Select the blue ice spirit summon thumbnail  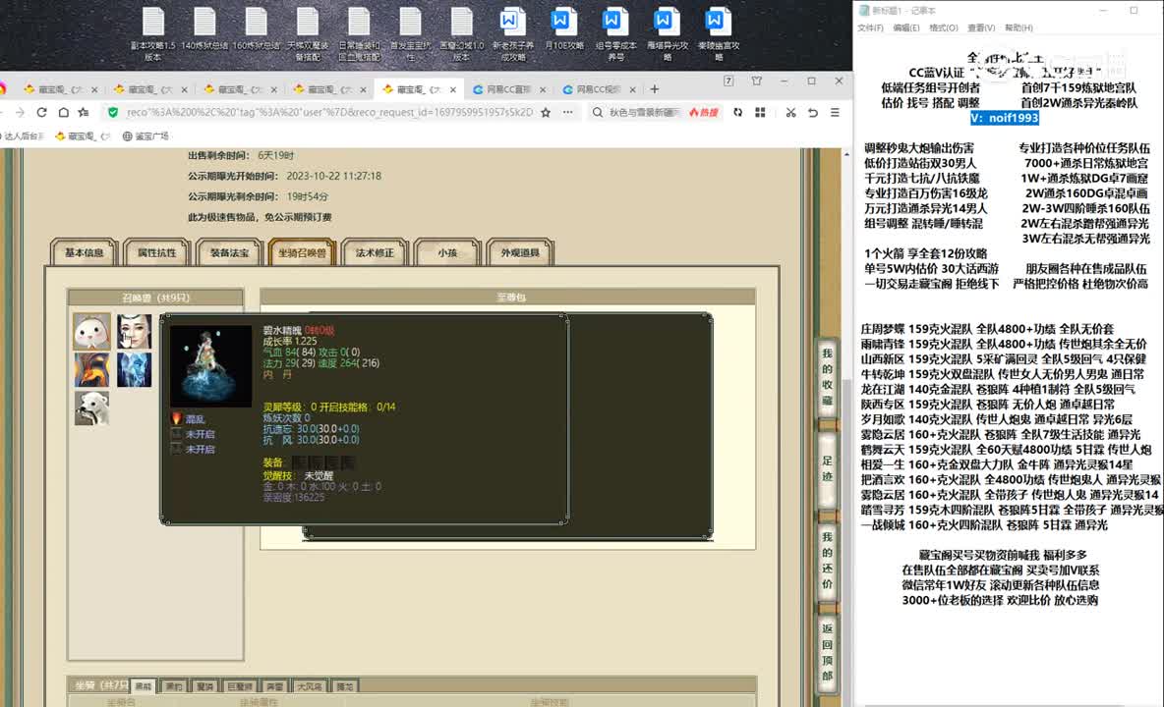(x=134, y=370)
